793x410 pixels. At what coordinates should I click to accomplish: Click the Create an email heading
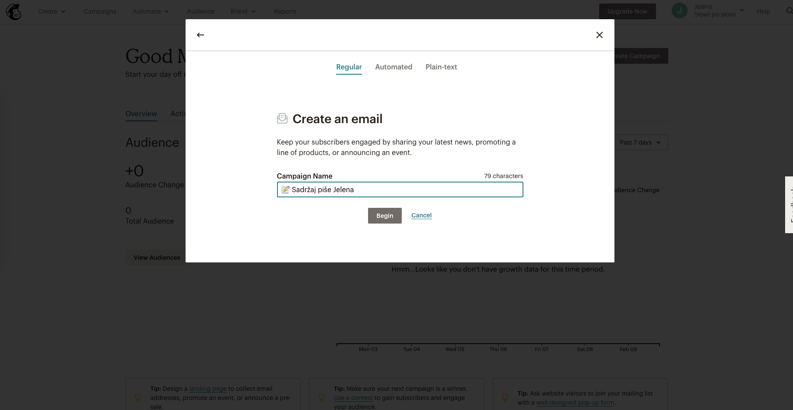[337, 119]
